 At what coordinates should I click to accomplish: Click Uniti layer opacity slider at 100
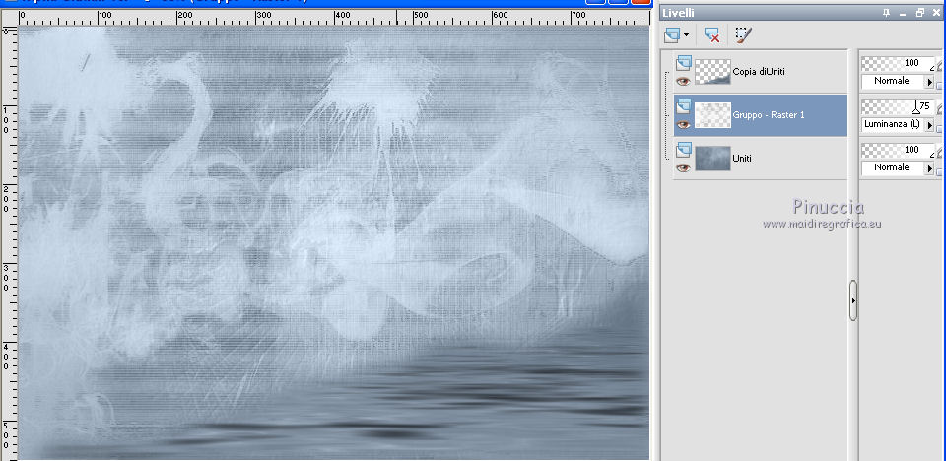899,151
